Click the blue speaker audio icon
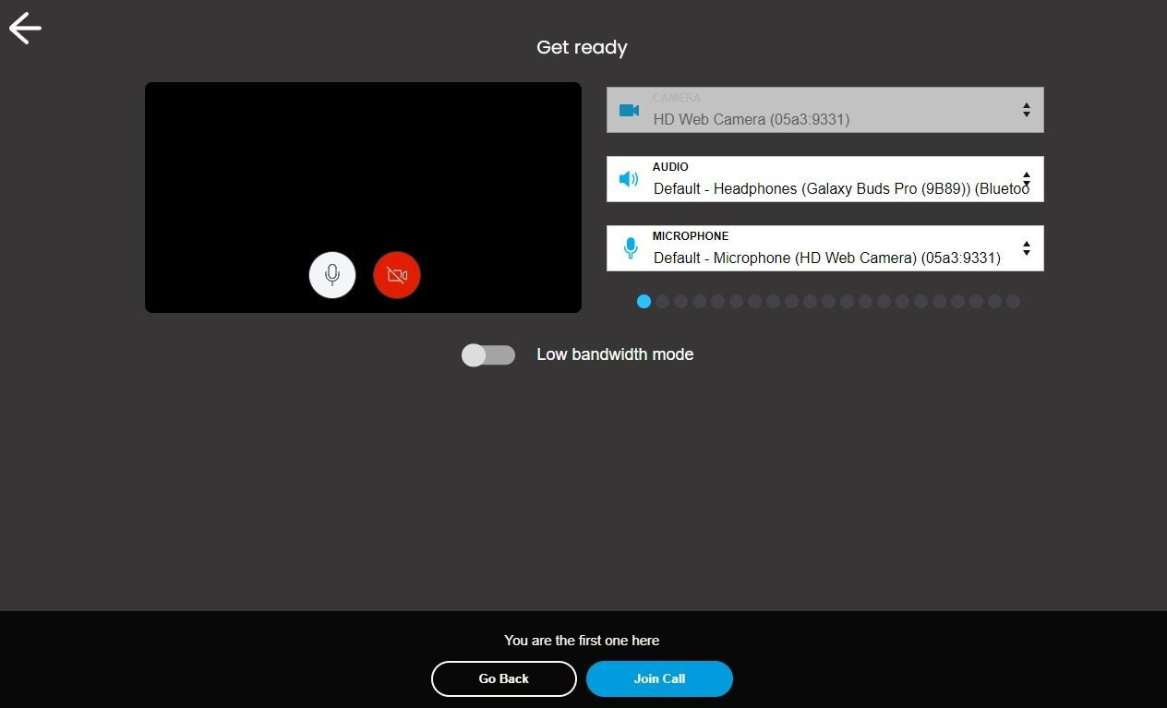This screenshot has width=1167, height=708. [x=629, y=179]
